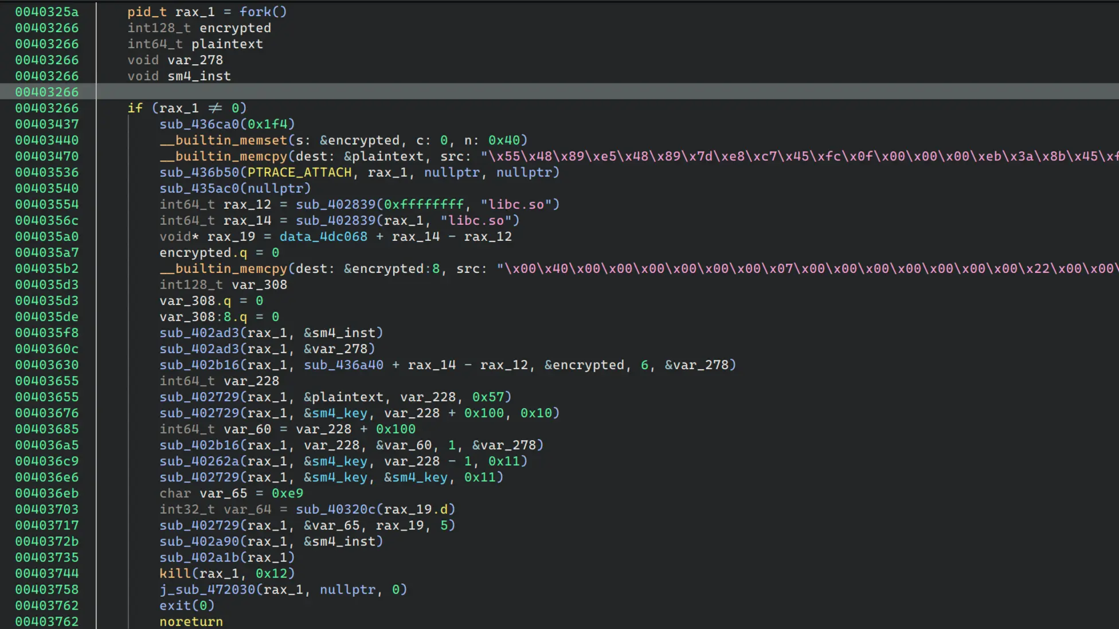Jump to sub_435ac0 function
The image size is (1119, 629).
[x=199, y=188]
